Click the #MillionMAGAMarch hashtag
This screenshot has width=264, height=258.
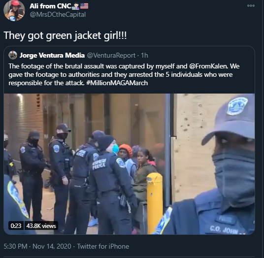click(x=117, y=83)
